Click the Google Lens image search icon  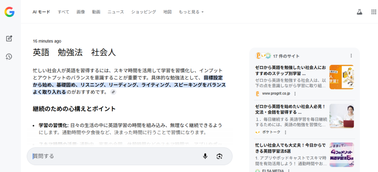coord(220,156)
